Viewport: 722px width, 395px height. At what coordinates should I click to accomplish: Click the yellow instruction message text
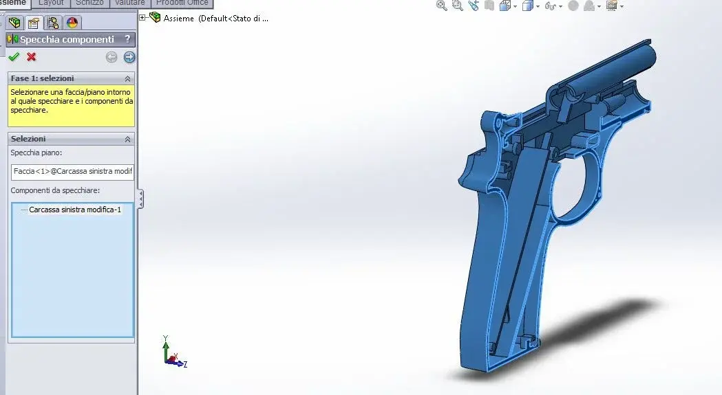72,101
